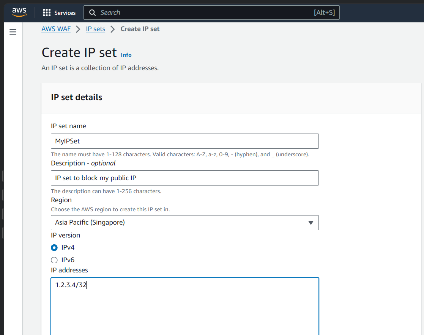424x335 pixels.
Task: Click 'Choose the AWS region' helper text
Action: tap(110, 209)
